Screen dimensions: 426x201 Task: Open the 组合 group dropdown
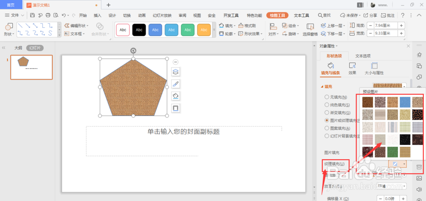click(x=291, y=26)
